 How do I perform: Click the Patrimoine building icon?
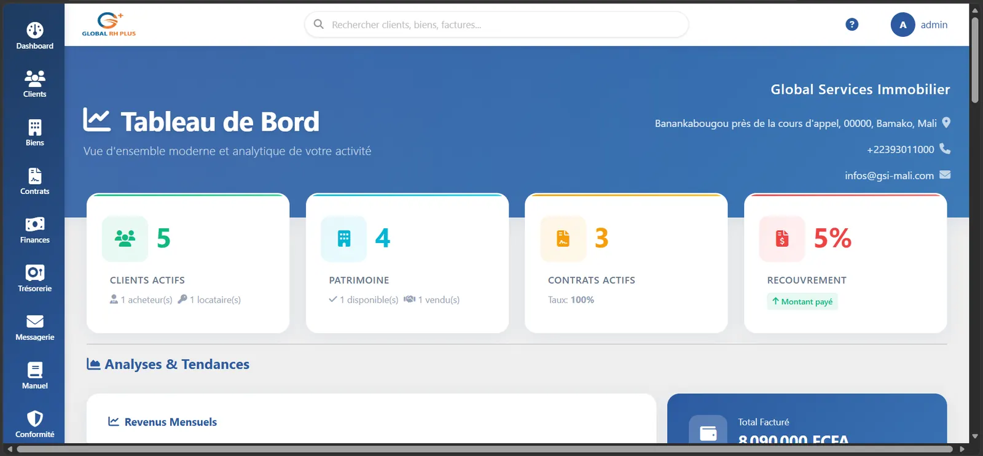click(344, 238)
